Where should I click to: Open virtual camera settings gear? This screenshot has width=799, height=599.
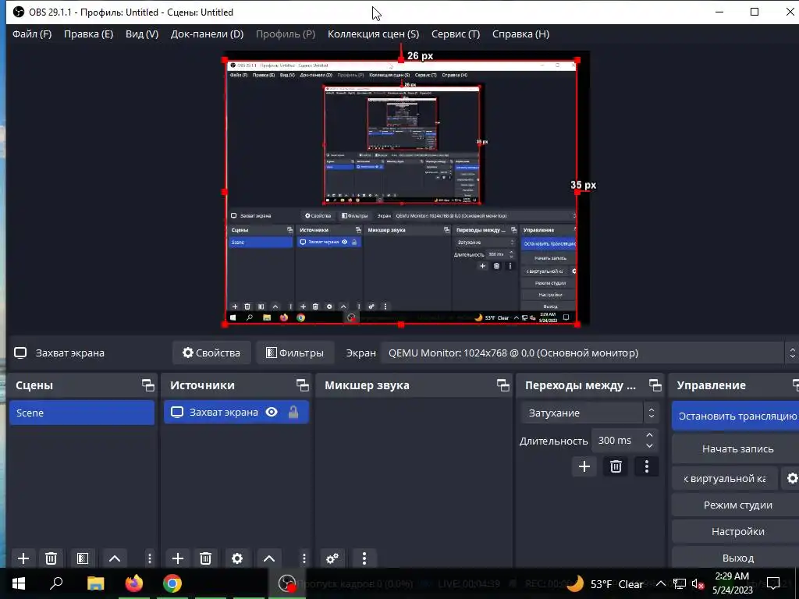791,479
